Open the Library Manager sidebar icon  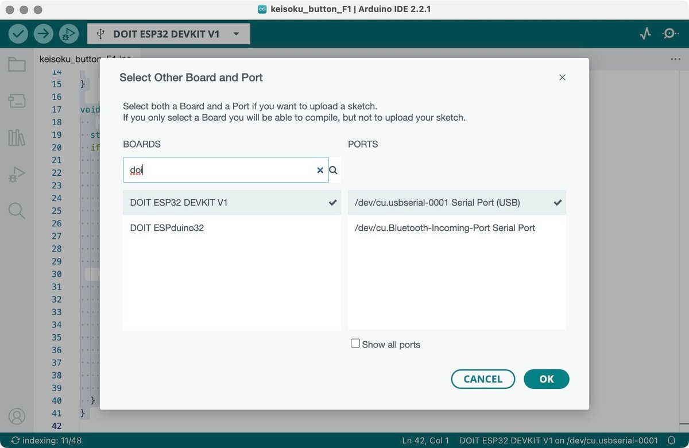coord(17,138)
